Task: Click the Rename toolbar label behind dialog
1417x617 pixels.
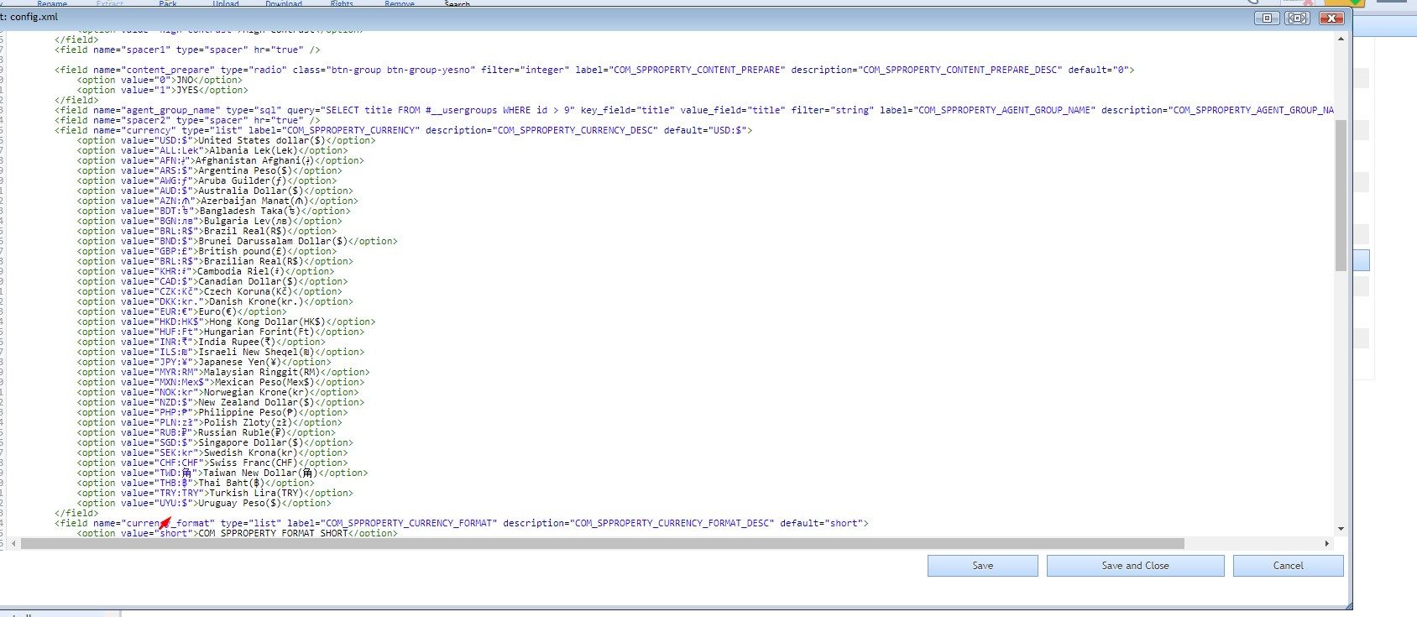Action: pos(52,4)
